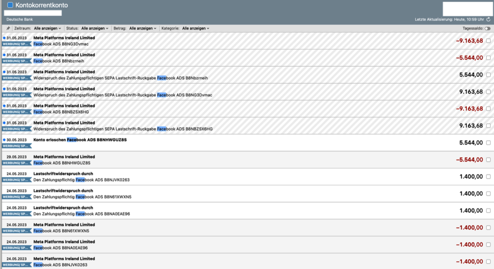Expand the Status filter dropdown
This screenshot has width=494, height=269.
95,28
